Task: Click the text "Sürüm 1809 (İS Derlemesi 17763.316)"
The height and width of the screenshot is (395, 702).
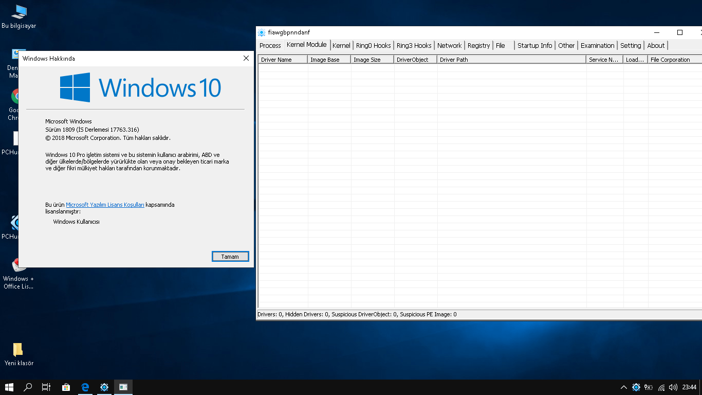Action: click(92, 130)
